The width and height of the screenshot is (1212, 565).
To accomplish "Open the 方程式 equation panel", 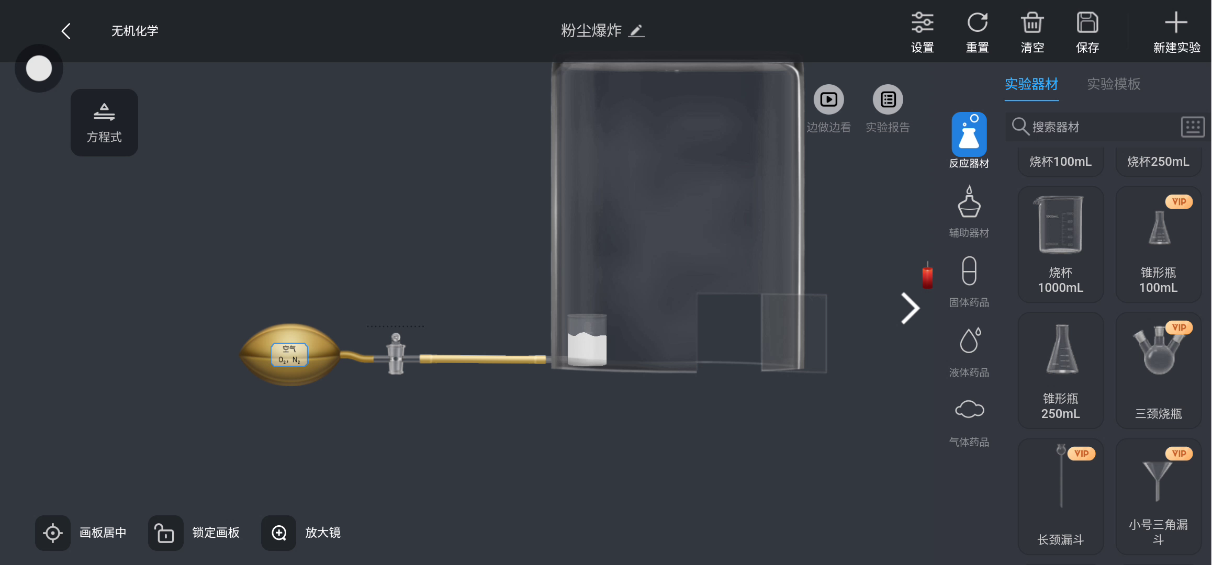I will (104, 122).
